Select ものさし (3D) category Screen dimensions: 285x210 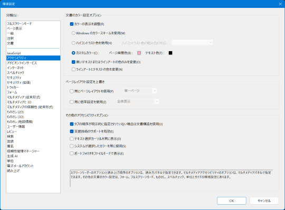pyautogui.click(x=33, y=117)
